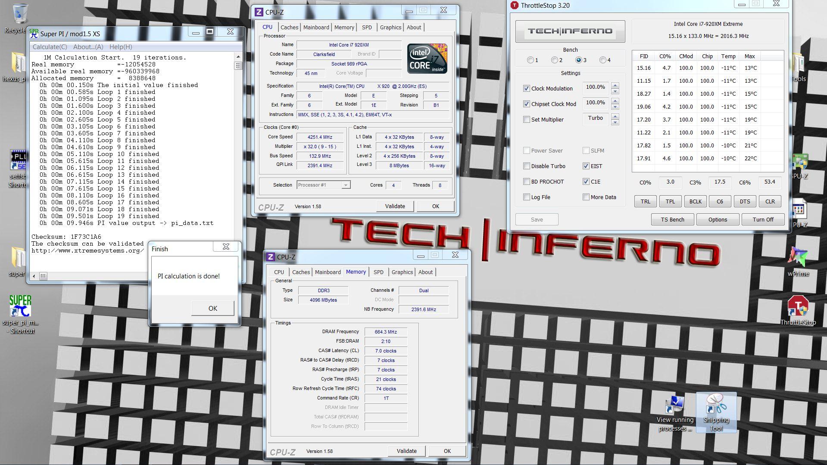Open the Calculate menu in Super PI
This screenshot has width=827, height=465.
pos(50,47)
